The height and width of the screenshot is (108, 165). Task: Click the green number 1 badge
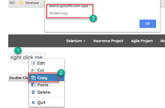17,50
